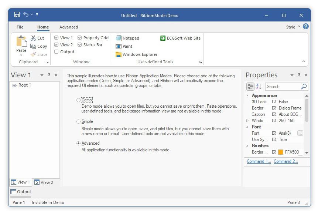The image size is (318, 215).
Task: Enable the Output checkbox
Action: click(56, 52)
